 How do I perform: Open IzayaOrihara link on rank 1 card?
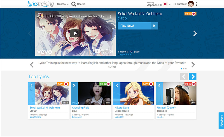[x=35, y=117]
